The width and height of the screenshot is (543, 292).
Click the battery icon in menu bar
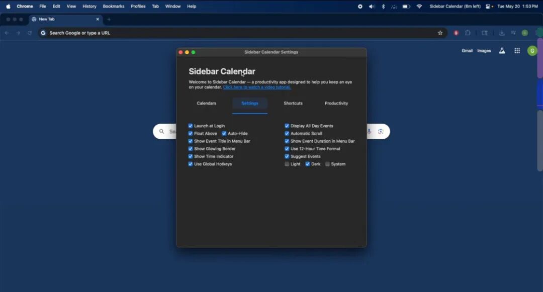(406, 6)
